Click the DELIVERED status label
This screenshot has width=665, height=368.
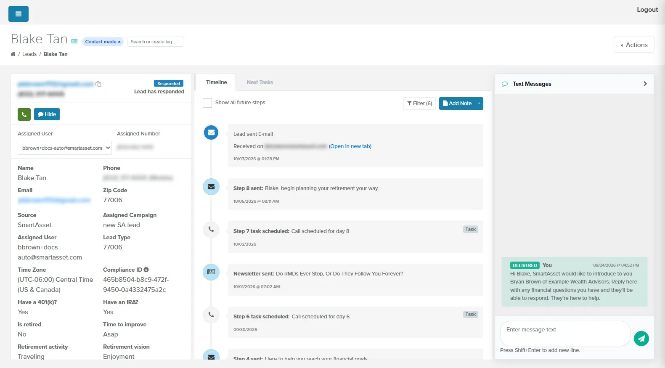click(x=525, y=265)
